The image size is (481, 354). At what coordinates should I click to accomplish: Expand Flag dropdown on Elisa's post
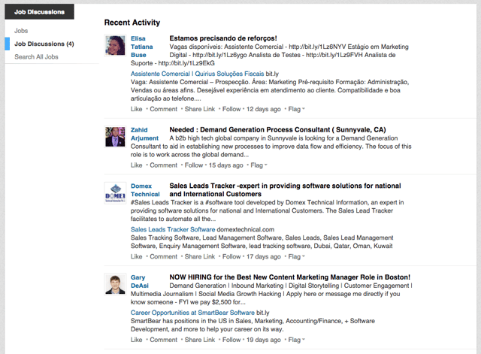(296, 109)
